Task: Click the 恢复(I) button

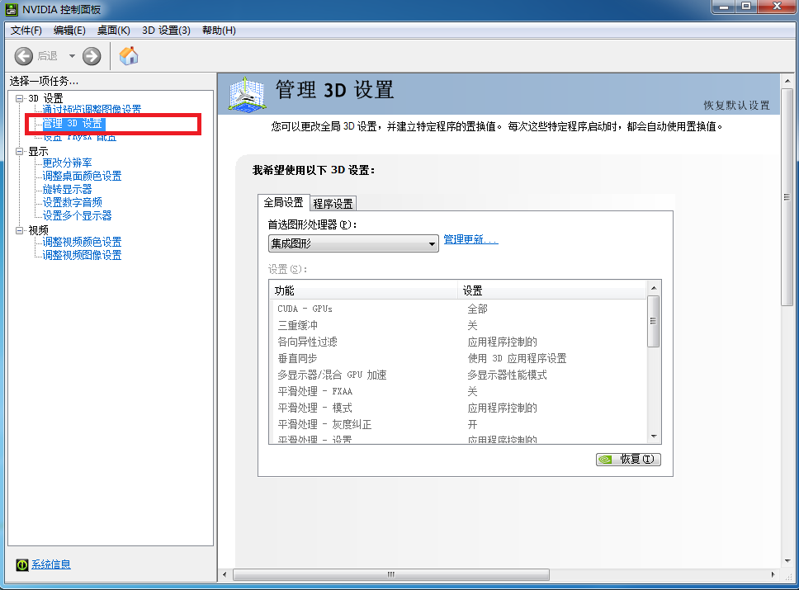Action: (629, 460)
